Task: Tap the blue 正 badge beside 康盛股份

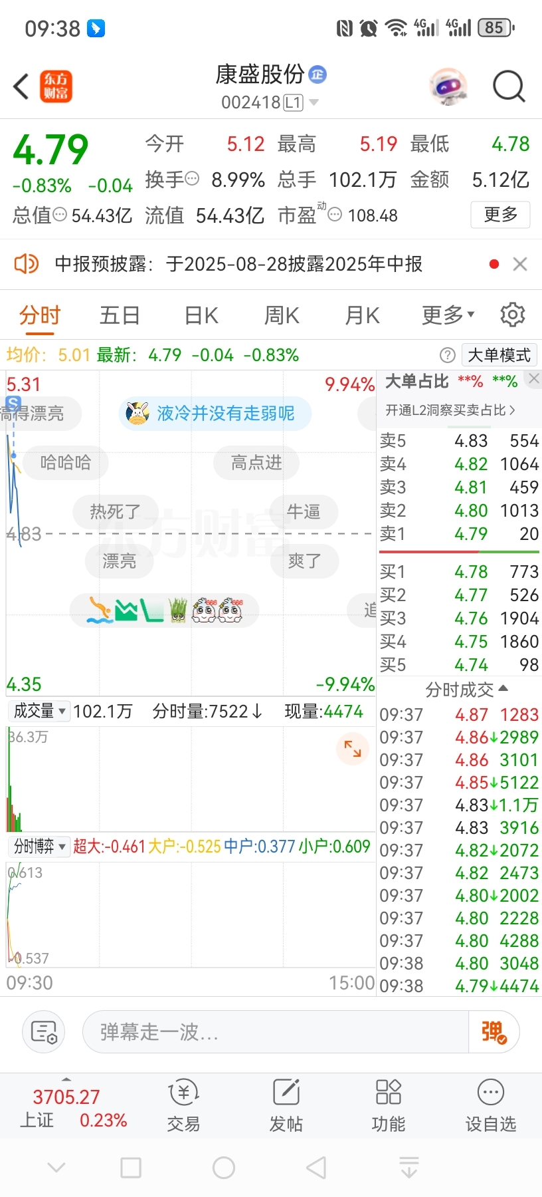Action: [x=317, y=74]
